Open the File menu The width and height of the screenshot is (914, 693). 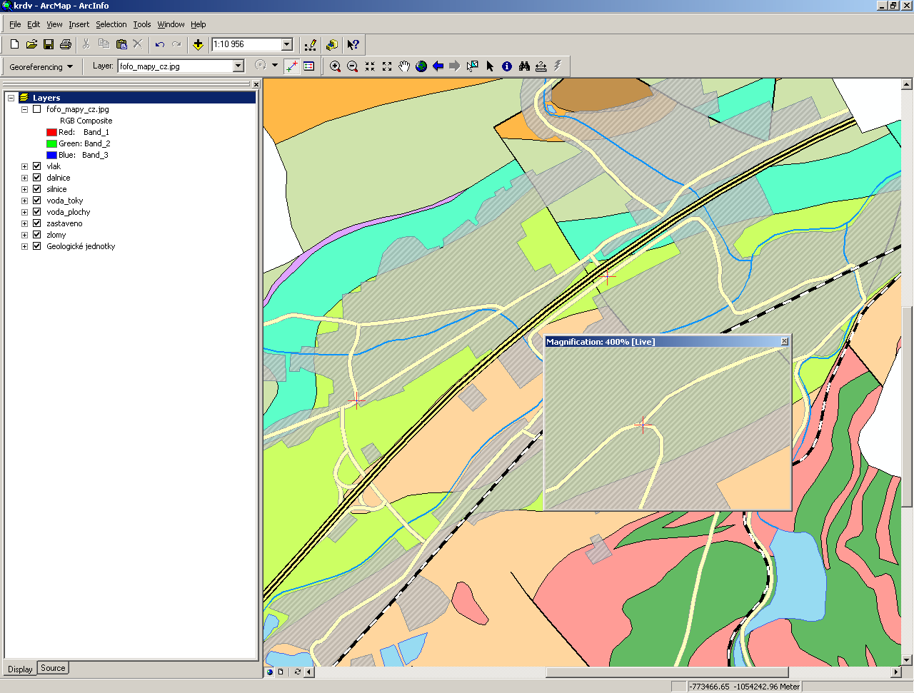coord(15,24)
